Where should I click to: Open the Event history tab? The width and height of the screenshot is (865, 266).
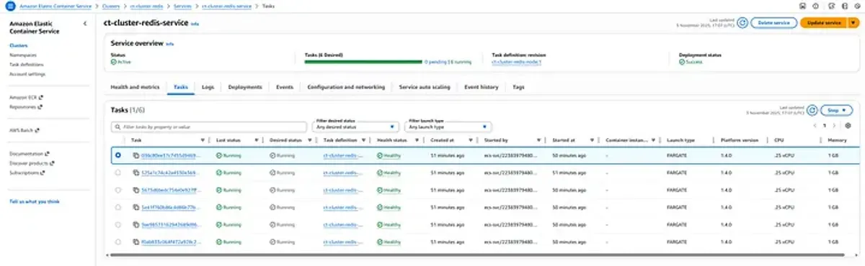tap(482, 87)
